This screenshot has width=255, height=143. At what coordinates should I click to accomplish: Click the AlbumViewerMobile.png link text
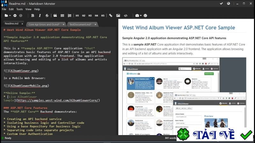coord(29,85)
